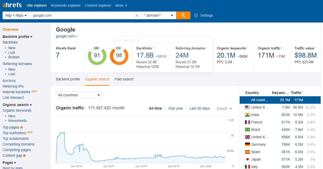323x169 pixels.
Task: Open the Export dropdown
Action: (224, 109)
